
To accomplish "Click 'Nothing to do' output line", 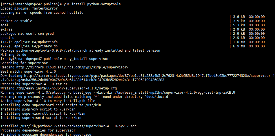I will pos(13,55).
